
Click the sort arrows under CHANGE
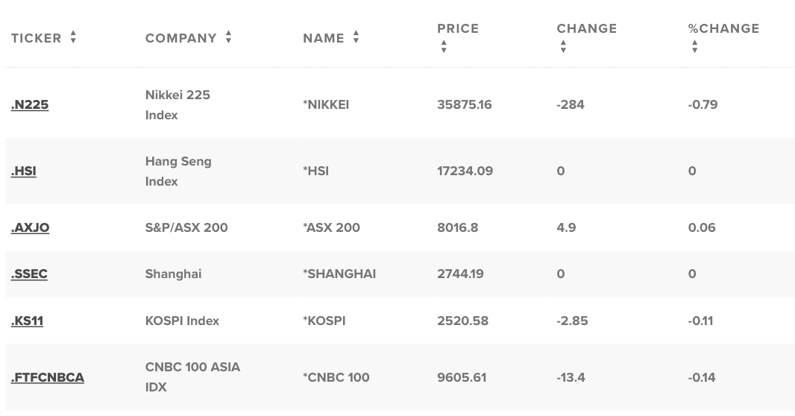point(563,47)
